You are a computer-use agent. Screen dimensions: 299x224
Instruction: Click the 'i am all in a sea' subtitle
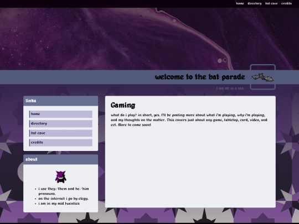pos(231,88)
